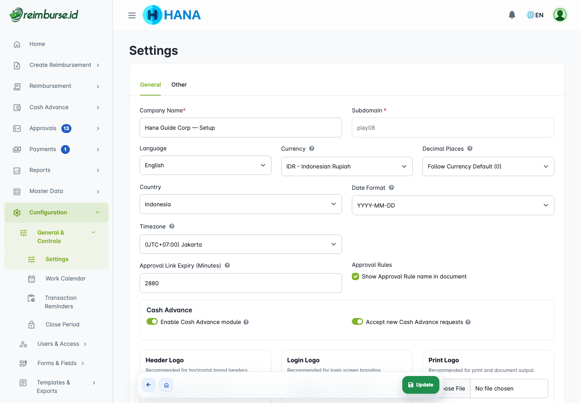Click the Timezone help icon
Screen dimensions: 581x403
click(172, 226)
